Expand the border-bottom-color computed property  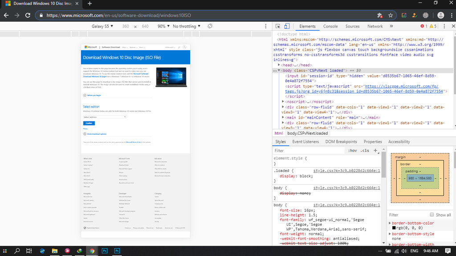pos(390,223)
